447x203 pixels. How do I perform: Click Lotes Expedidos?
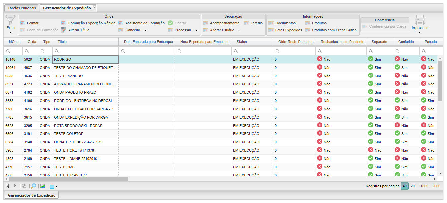[285, 30]
